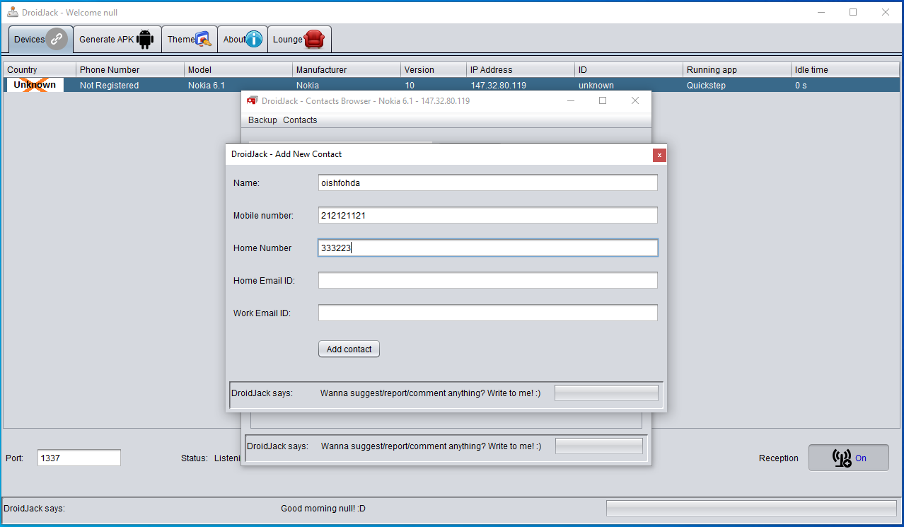
Task: Click the Not Registered phone number cell
Action: [x=130, y=85]
